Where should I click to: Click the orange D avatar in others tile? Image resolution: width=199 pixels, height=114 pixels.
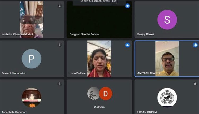point(106,94)
